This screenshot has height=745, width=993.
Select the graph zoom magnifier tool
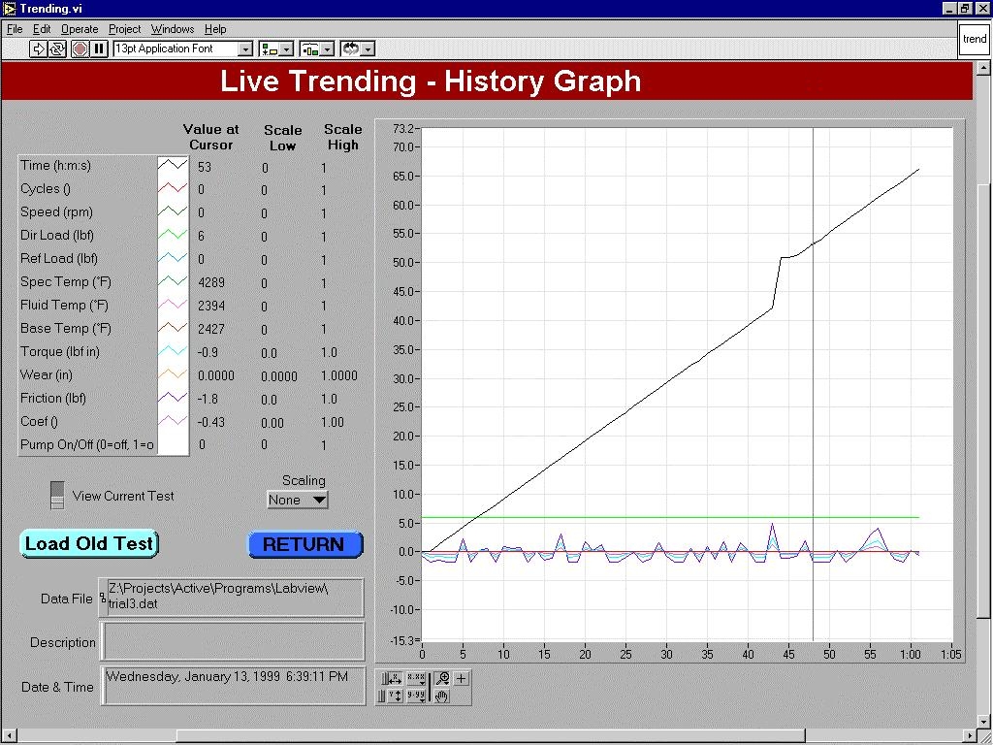442,679
